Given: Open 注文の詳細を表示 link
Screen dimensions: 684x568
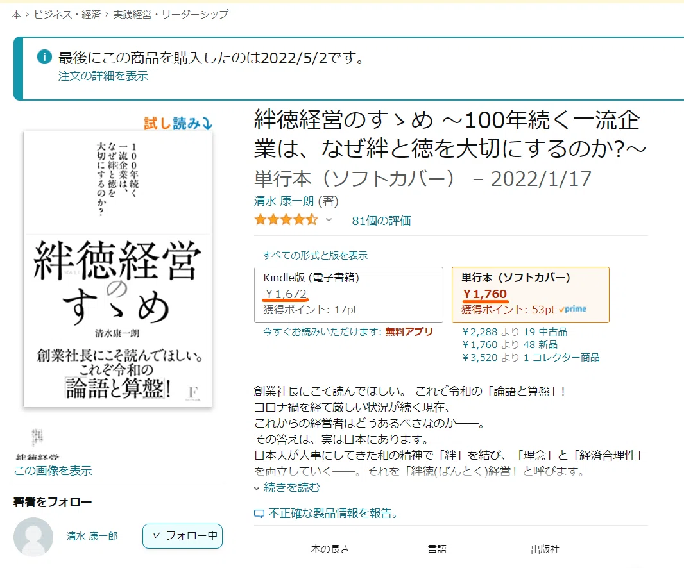Looking at the screenshot, I should [x=103, y=76].
